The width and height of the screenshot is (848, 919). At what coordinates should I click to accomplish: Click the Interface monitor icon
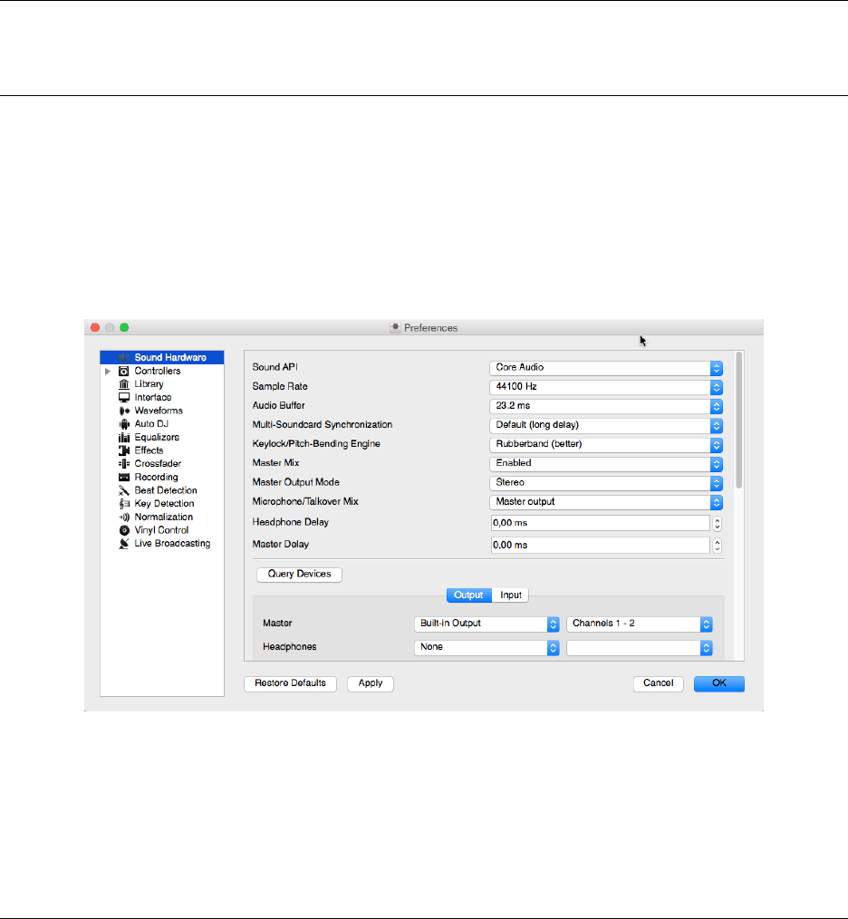click(123, 397)
